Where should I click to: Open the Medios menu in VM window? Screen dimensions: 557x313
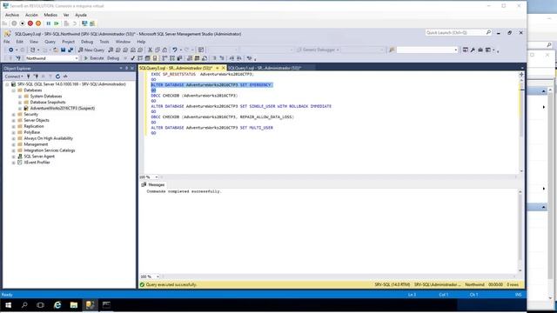(50, 15)
